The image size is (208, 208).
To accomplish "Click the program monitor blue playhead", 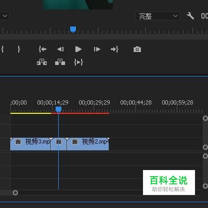I will click(x=73, y=30).
